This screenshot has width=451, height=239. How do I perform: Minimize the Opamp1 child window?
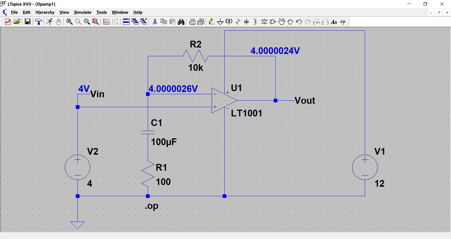[x=431, y=12]
